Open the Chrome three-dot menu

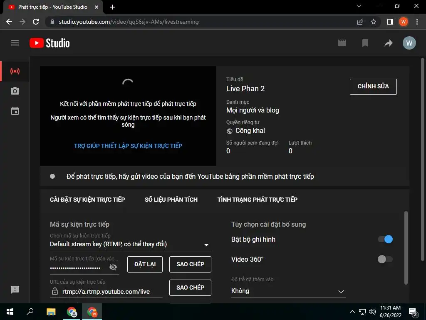point(417,22)
